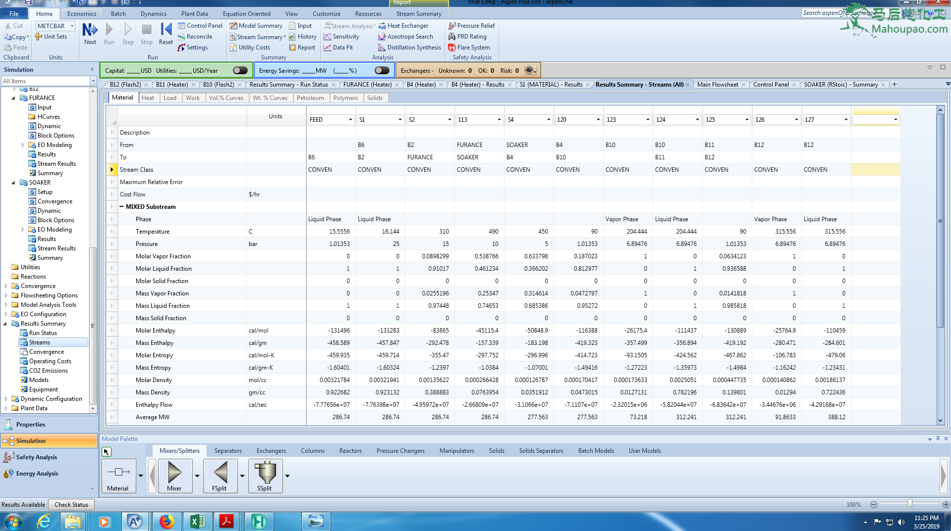The height and width of the screenshot is (531, 951).
Task: Open Azeotrope Search
Action: 405,37
